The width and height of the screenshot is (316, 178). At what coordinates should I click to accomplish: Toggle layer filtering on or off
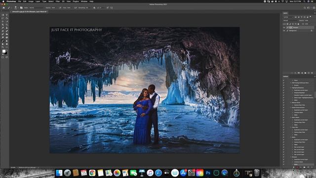point(311,17)
